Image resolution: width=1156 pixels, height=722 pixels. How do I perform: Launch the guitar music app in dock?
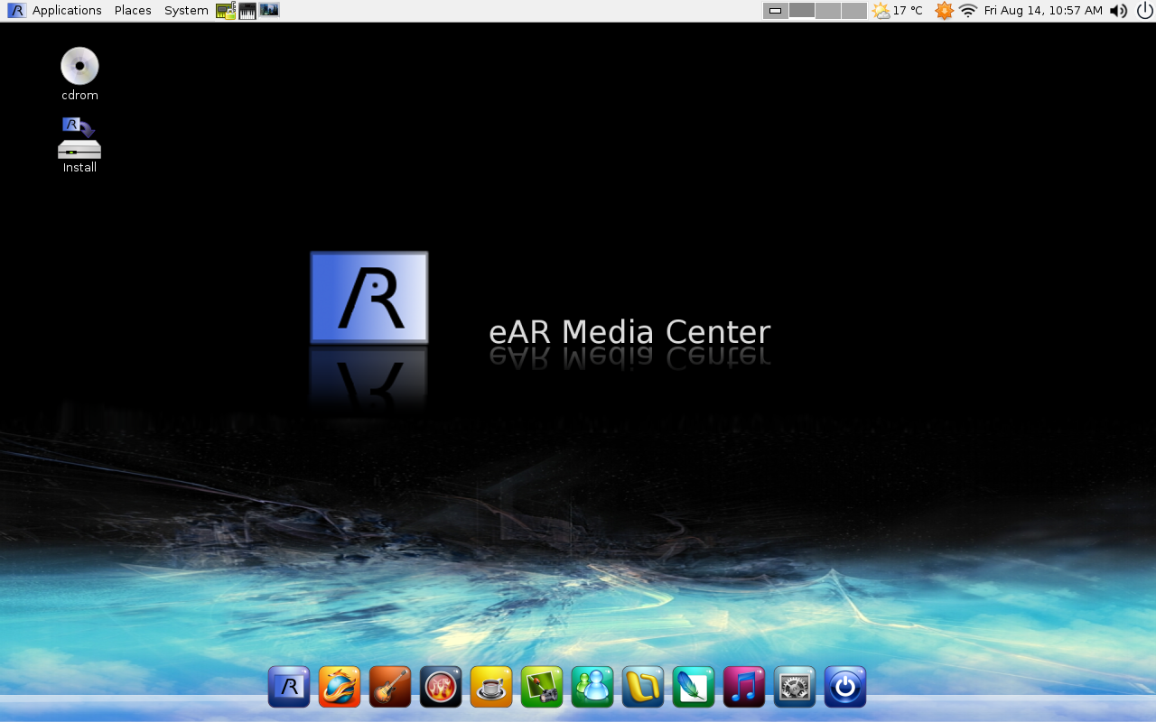[x=390, y=687]
